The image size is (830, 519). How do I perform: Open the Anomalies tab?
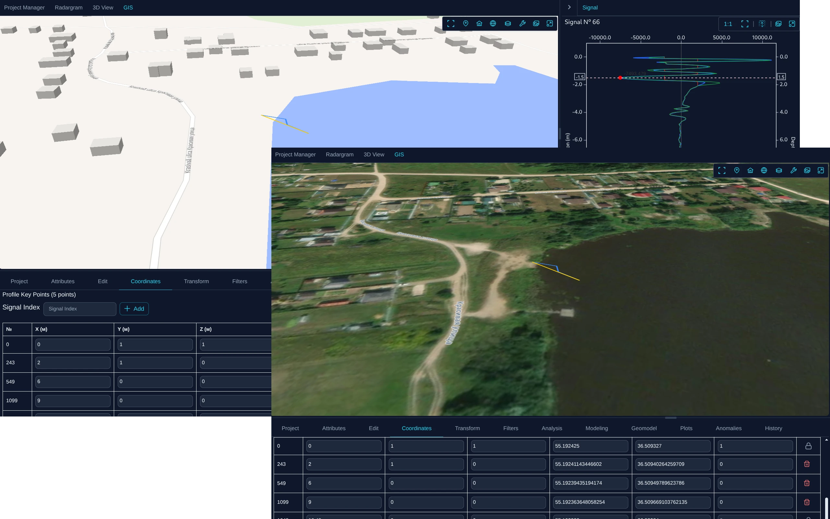tap(729, 428)
